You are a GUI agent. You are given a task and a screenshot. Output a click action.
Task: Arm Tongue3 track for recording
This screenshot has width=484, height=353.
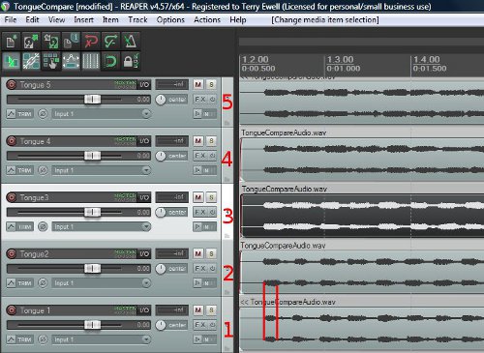pyautogui.click(x=12, y=197)
